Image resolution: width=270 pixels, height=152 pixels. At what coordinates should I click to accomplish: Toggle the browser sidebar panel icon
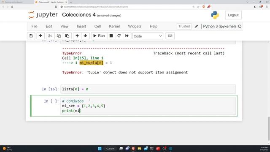pyautogui.click(x=255, y=7)
